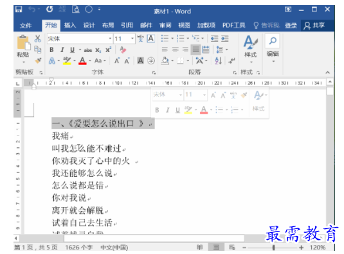Click the zoom slider handle

273,248
